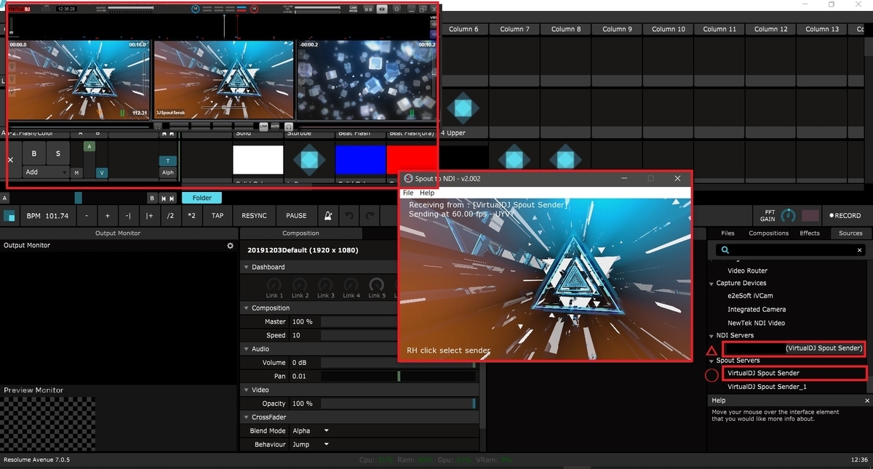The image size is (873, 469).
Task: Click the PAUSE button
Action: (x=296, y=216)
